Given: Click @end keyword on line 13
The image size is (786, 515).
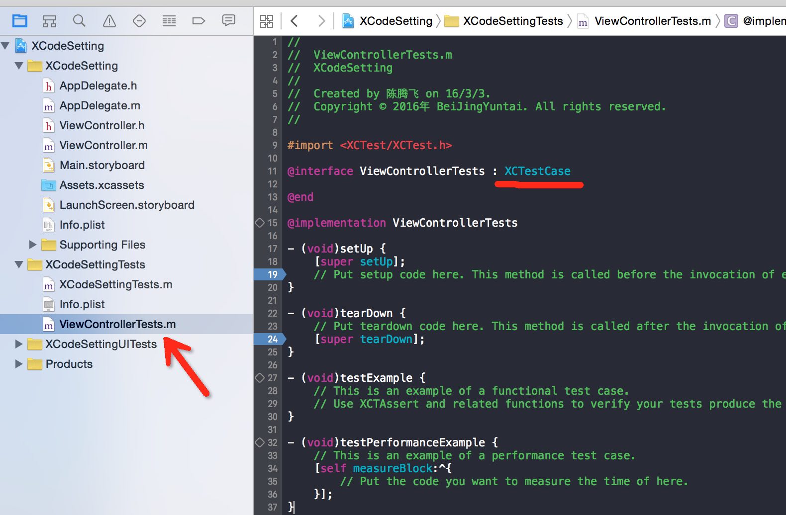Looking at the screenshot, I should click(x=300, y=197).
